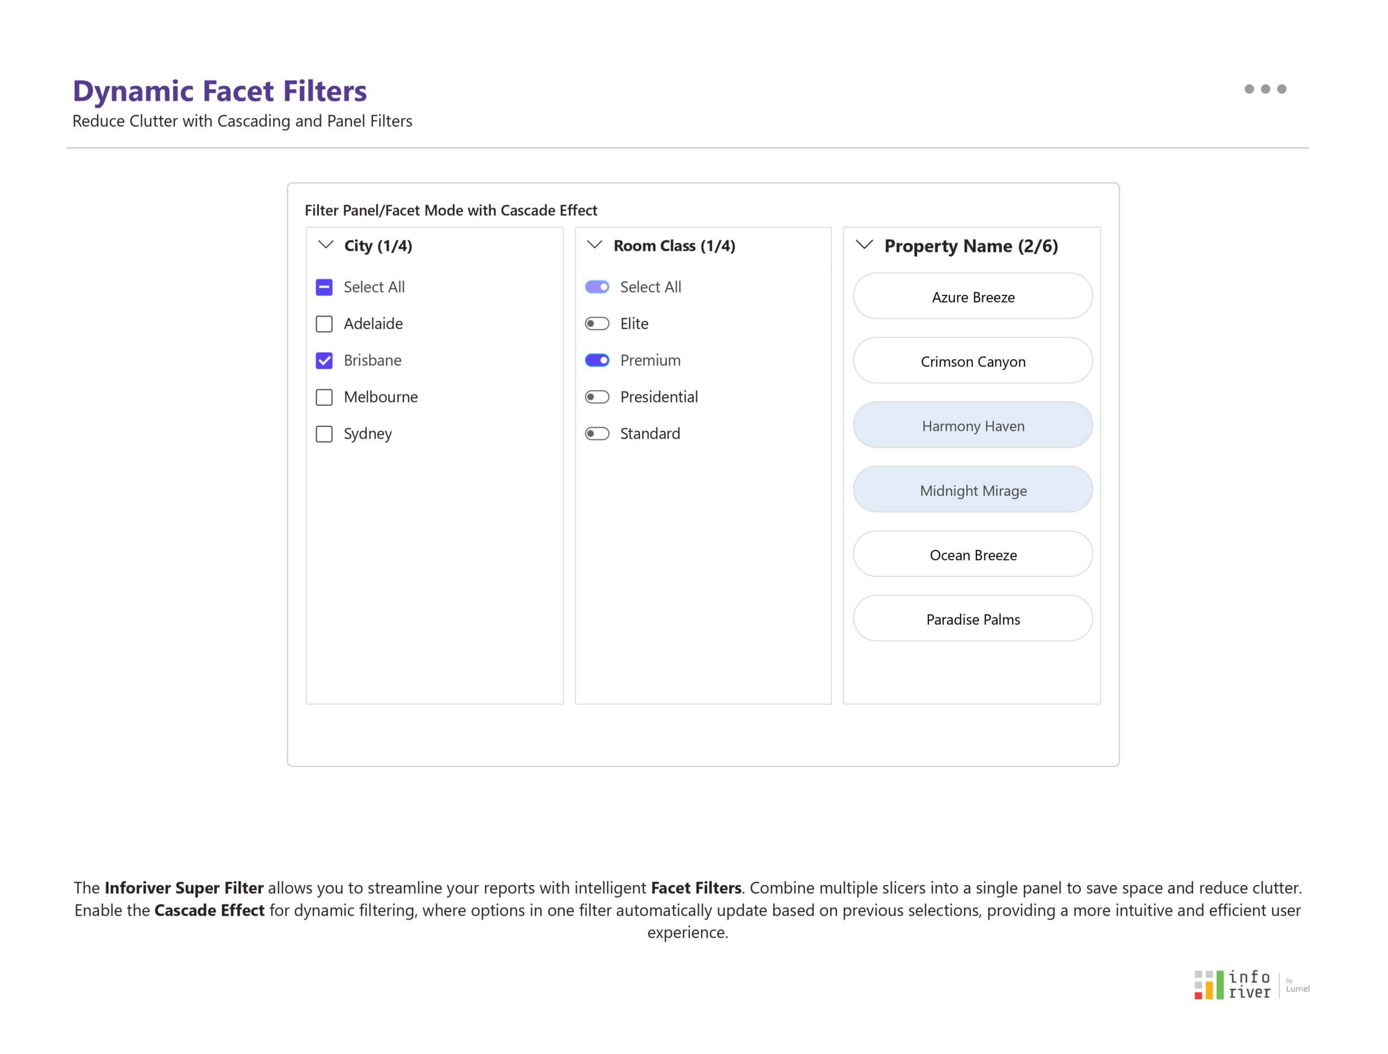Select the Azure Breeze property pill
The image size is (1388, 1054).
point(973,296)
